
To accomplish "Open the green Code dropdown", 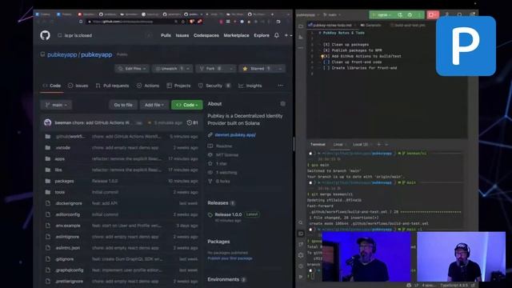I will [x=186, y=105].
